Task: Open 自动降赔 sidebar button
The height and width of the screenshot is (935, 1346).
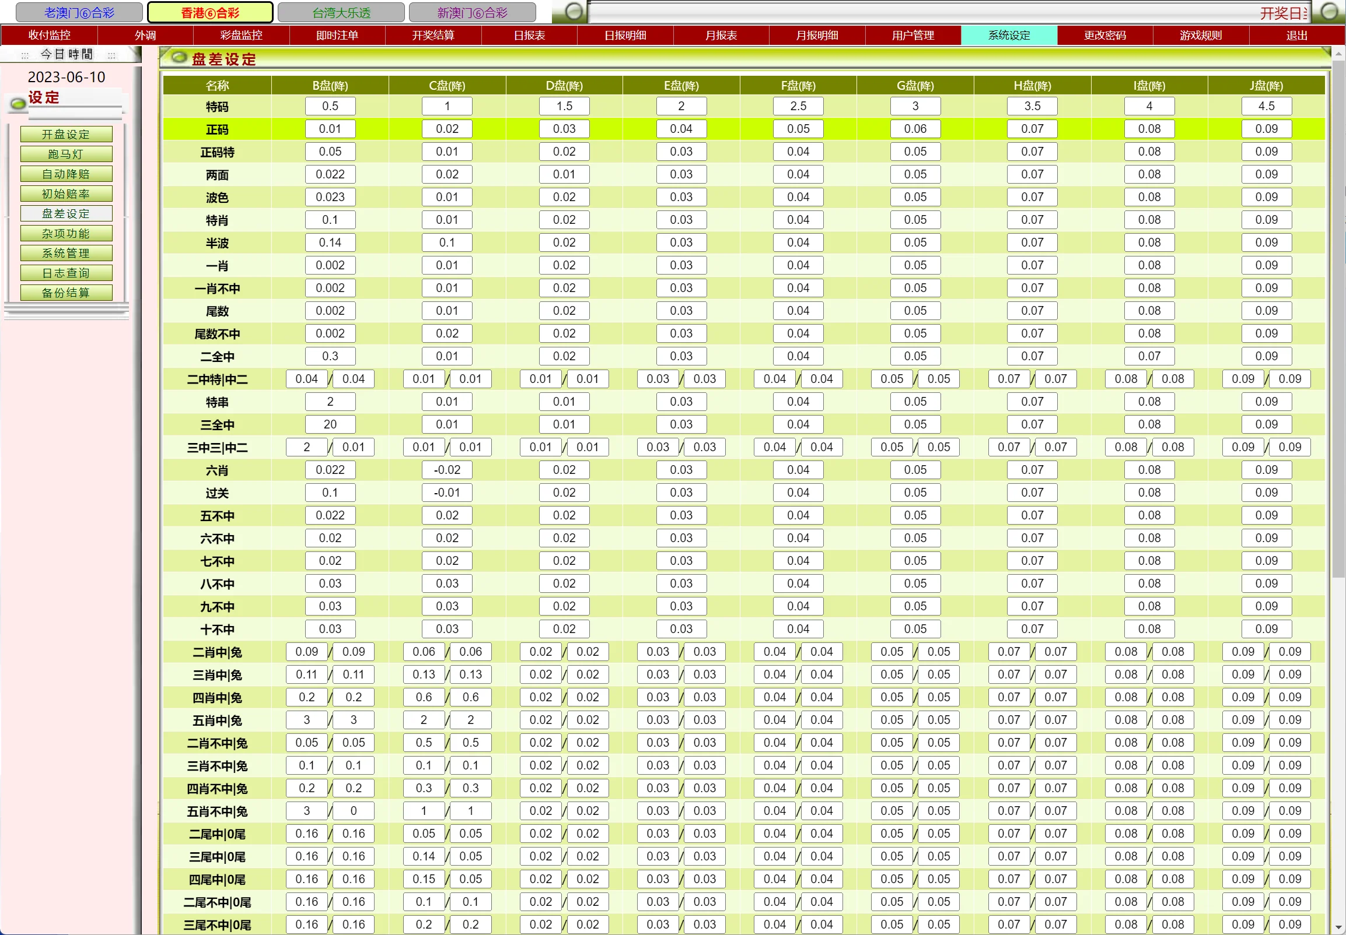Action: click(67, 174)
